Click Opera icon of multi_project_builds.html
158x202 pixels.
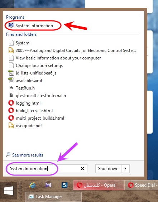point(11,118)
